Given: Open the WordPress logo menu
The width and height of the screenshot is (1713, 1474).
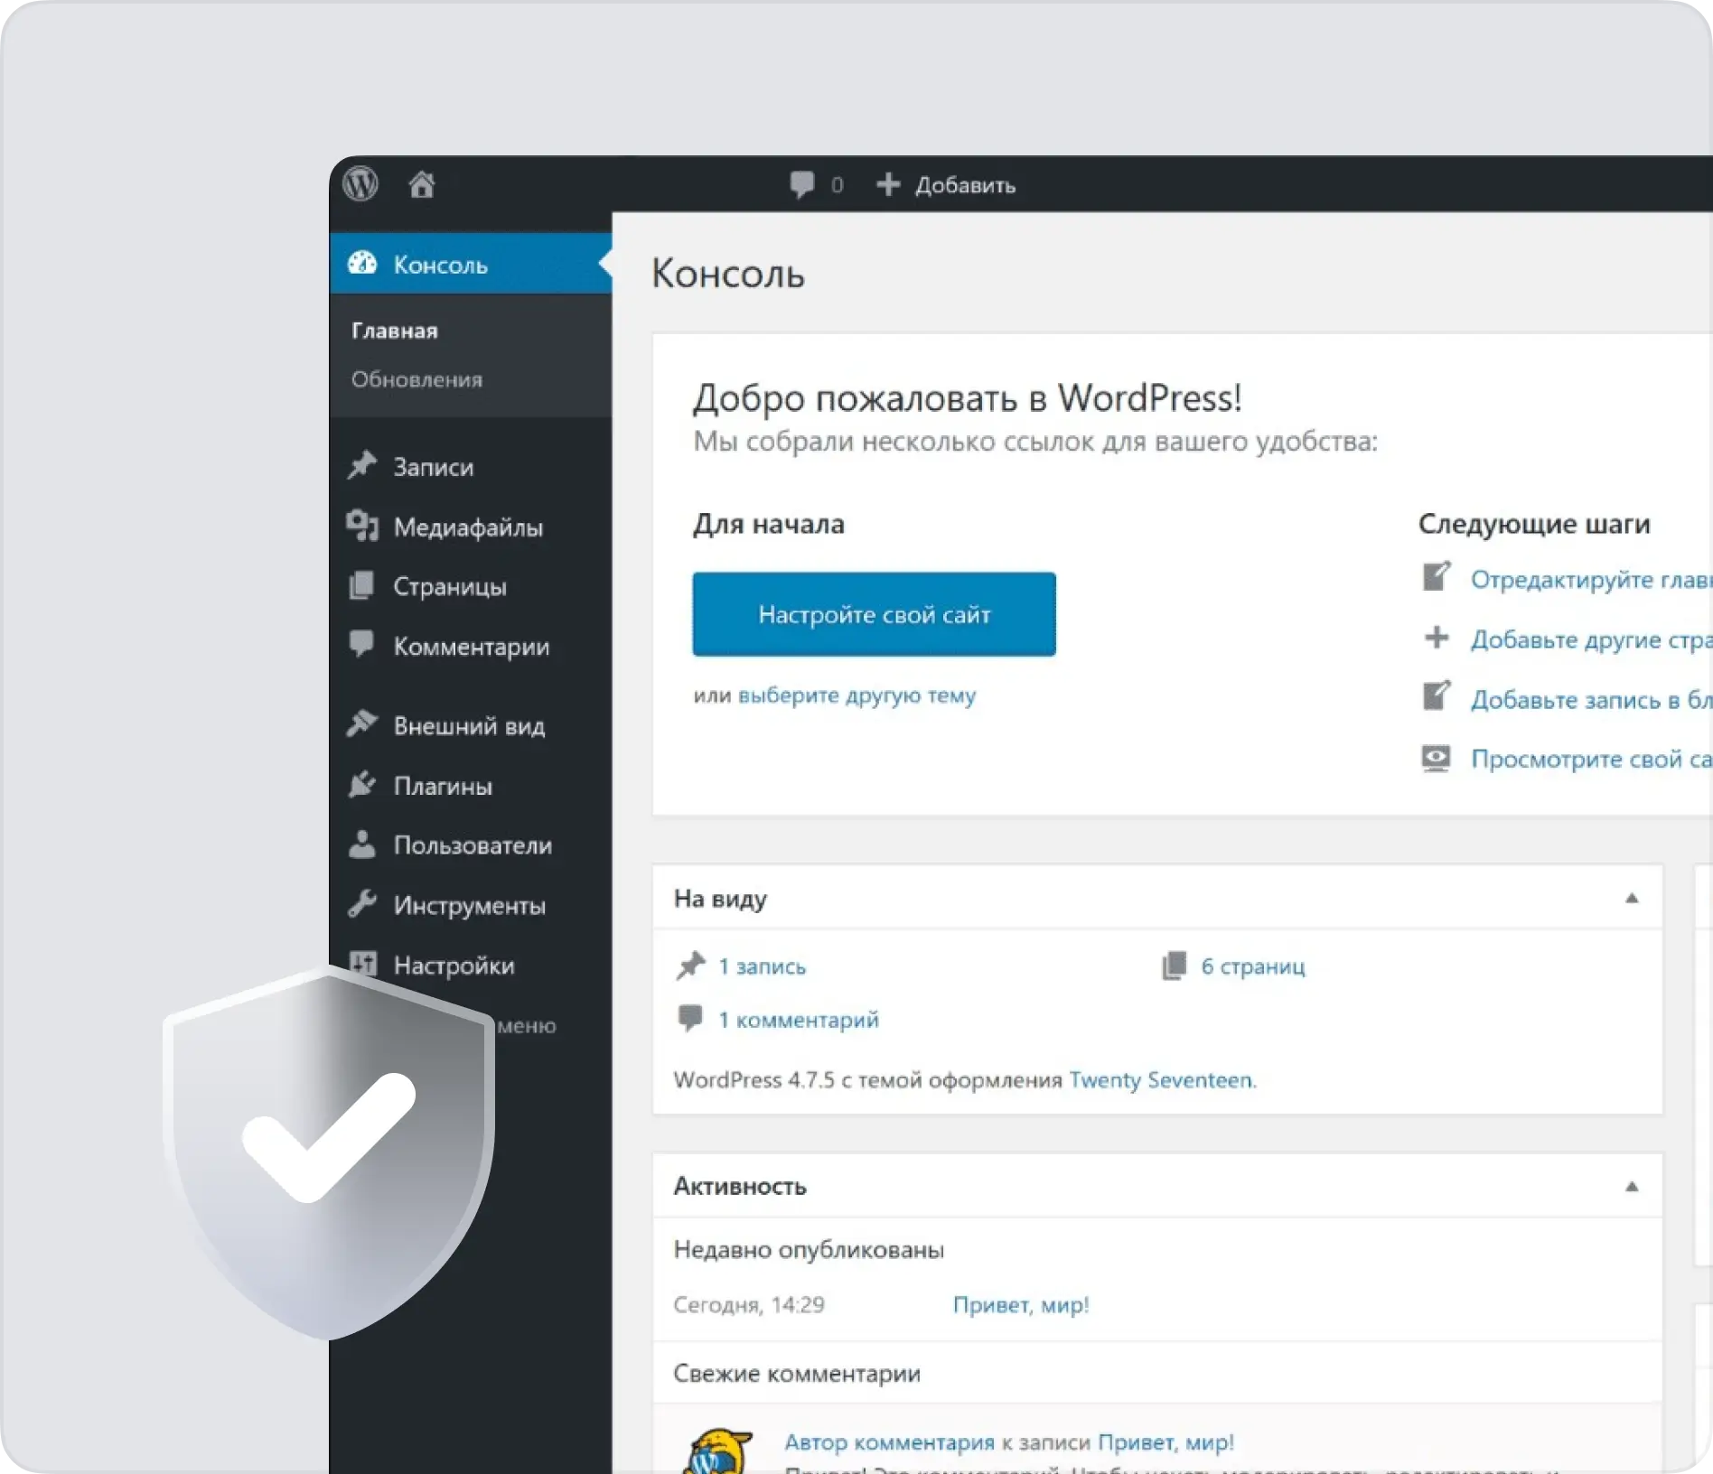Looking at the screenshot, I should pyautogui.click(x=359, y=184).
